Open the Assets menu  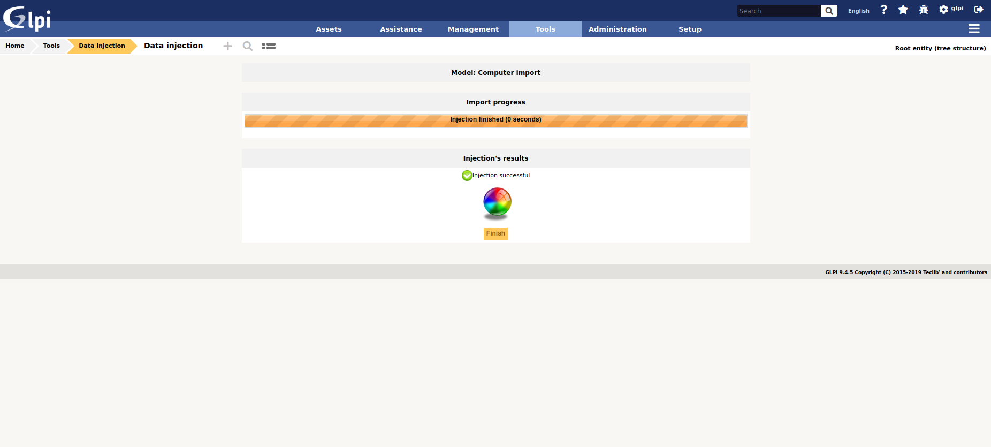point(329,29)
